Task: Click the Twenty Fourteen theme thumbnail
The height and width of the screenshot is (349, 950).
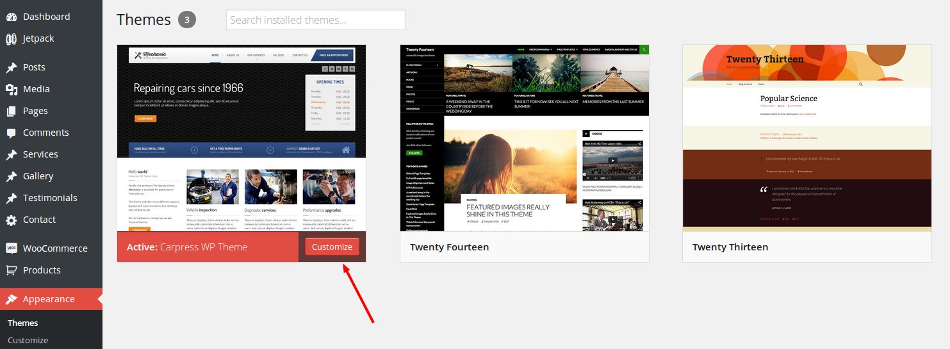Action: point(525,138)
